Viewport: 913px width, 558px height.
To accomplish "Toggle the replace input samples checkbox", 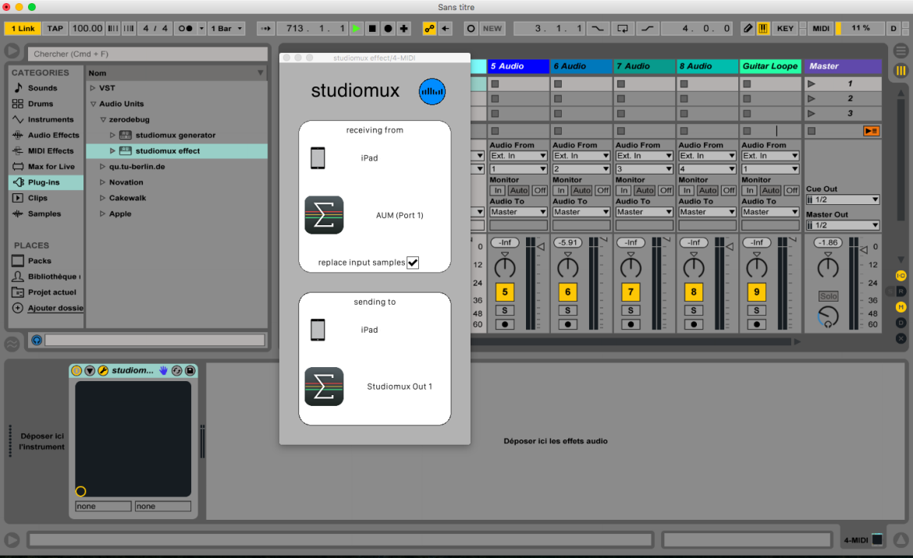I will pyautogui.click(x=413, y=263).
